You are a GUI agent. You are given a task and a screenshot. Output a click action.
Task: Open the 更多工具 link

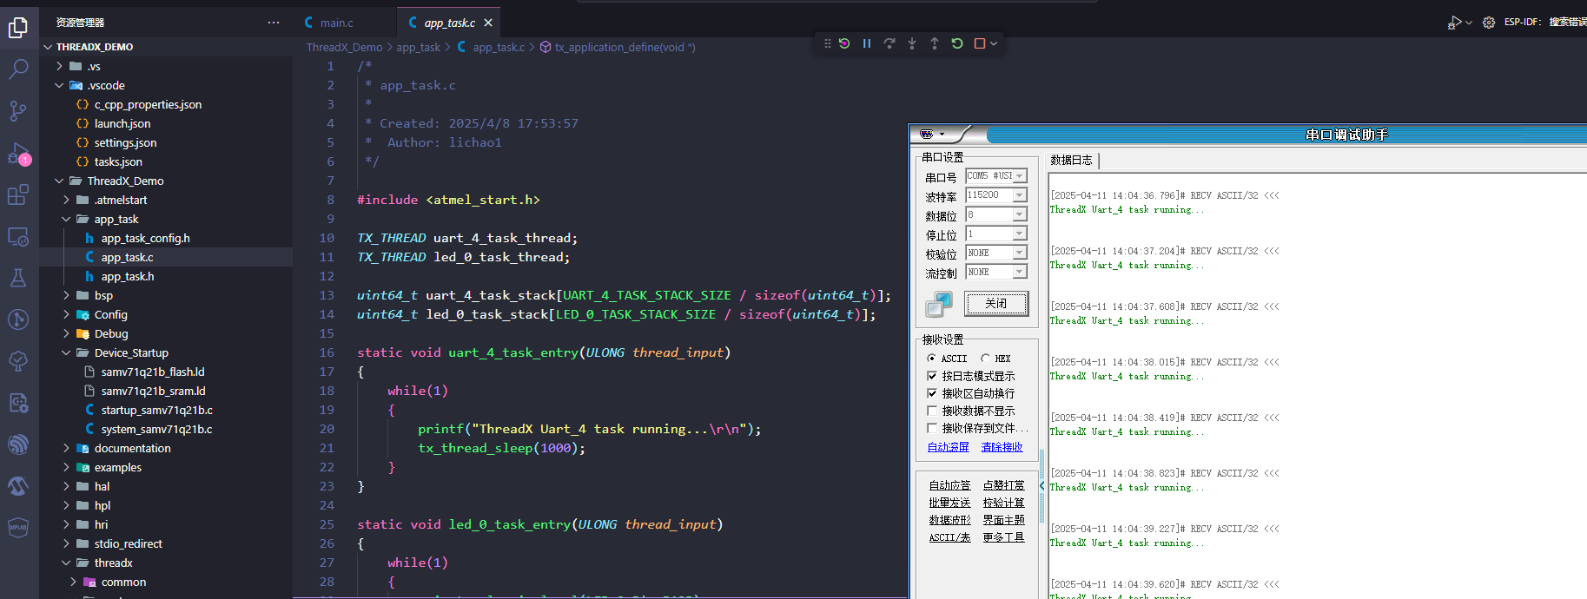tap(1004, 537)
